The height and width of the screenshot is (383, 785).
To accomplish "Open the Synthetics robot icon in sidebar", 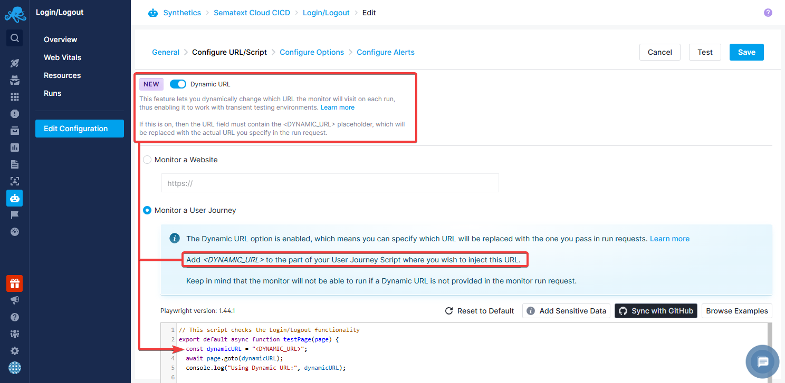I will pyautogui.click(x=15, y=198).
